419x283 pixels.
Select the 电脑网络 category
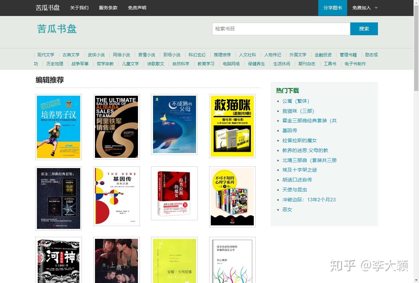pos(231,64)
